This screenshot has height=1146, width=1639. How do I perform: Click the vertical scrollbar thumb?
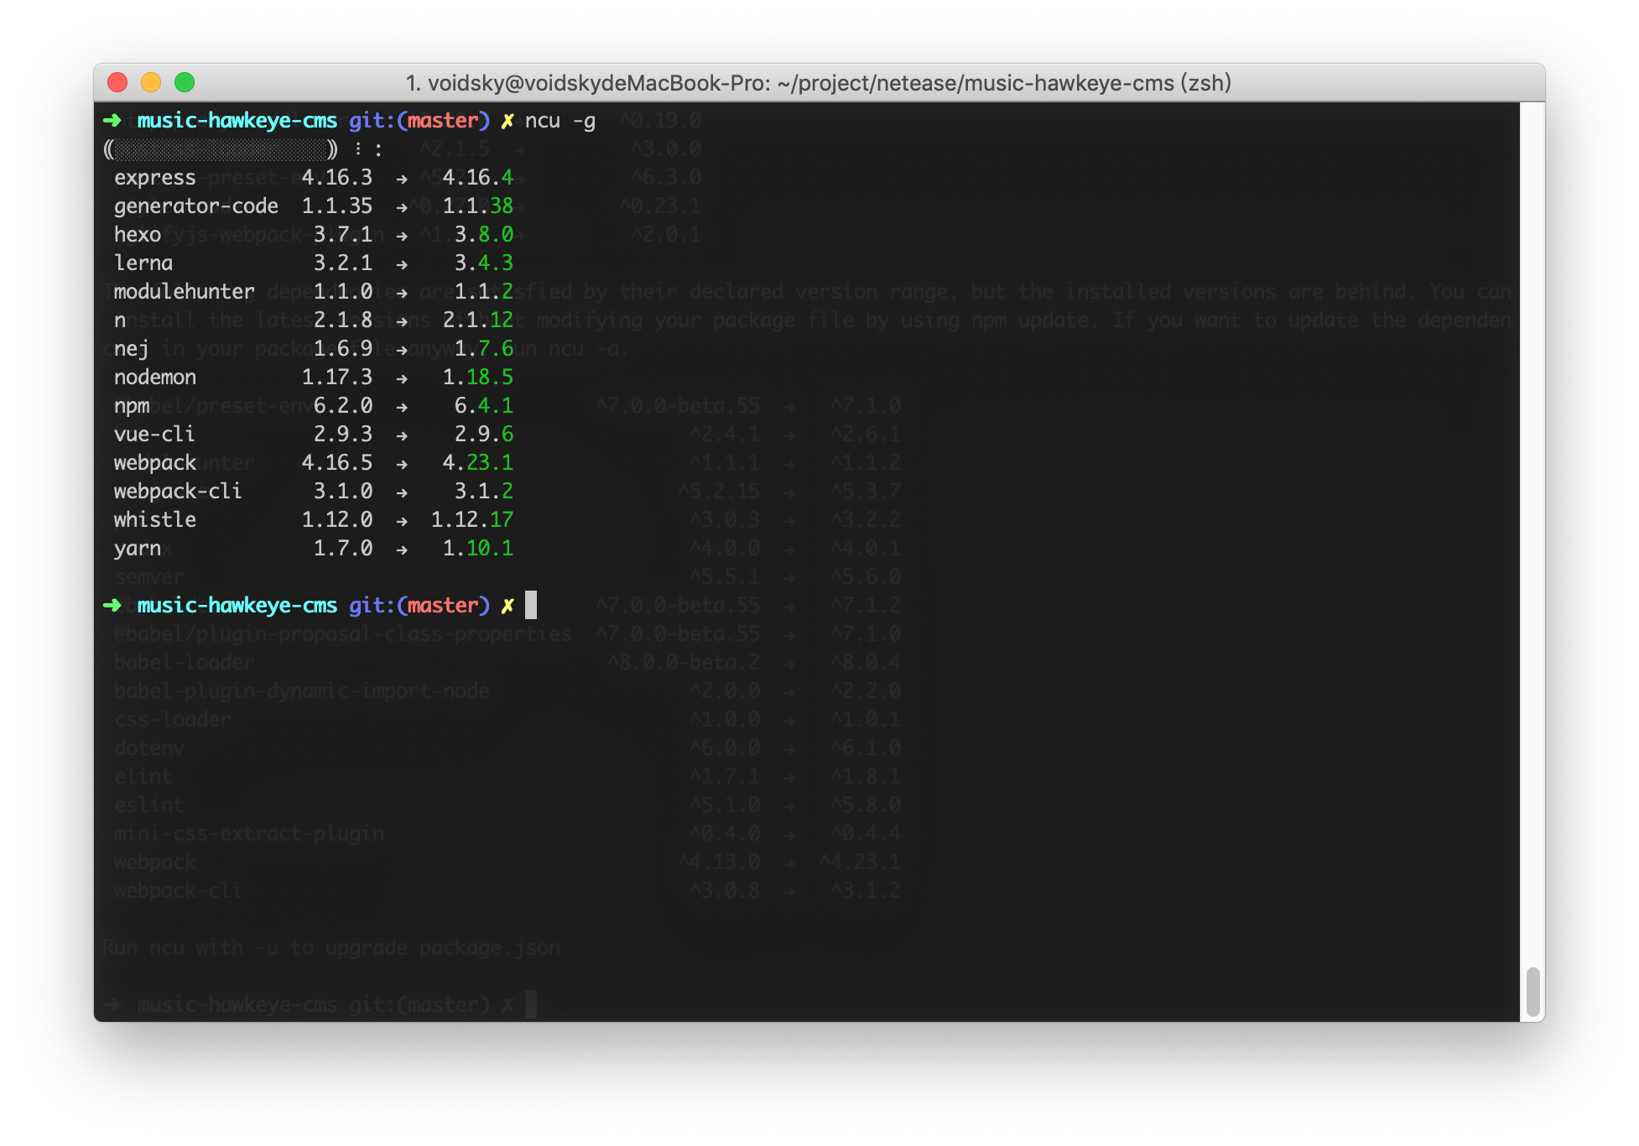tap(1532, 991)
